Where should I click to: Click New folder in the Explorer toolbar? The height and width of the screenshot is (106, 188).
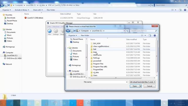click(51, 10)
